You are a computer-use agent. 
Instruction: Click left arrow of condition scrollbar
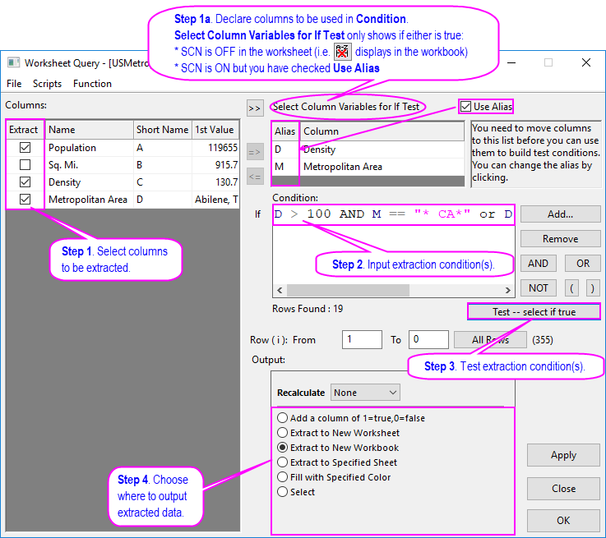click(x=280, y=290)
